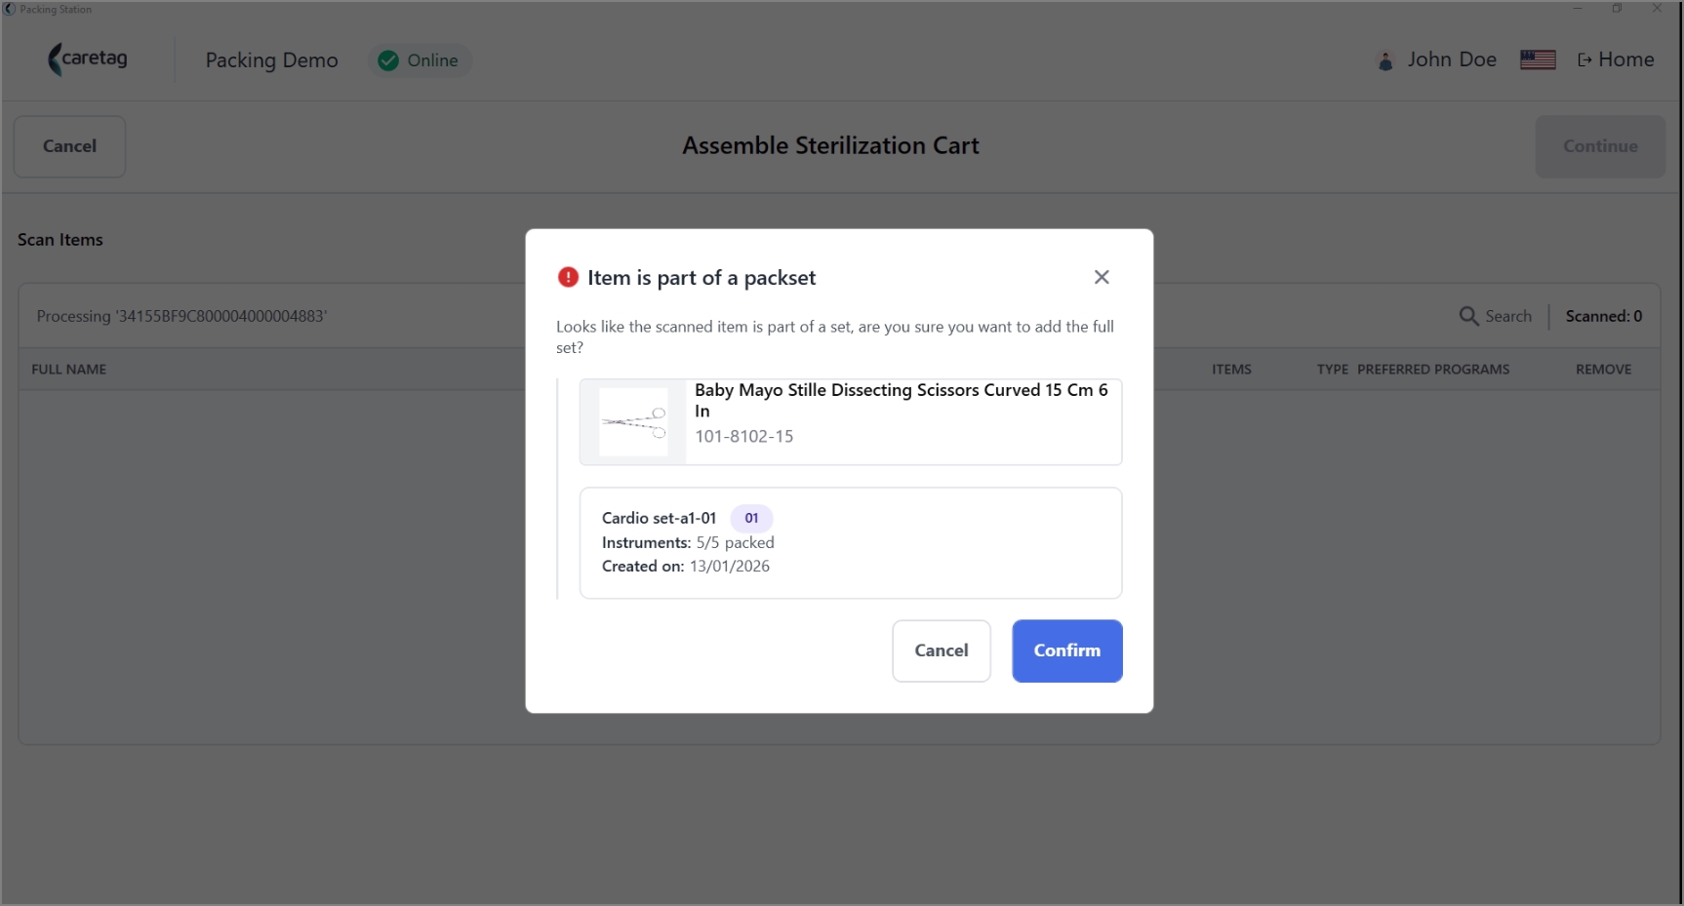Click the magnifying glass Search icon
Image resolution: width=1684 pixels, height=906 pixels.
point(1468,316)
